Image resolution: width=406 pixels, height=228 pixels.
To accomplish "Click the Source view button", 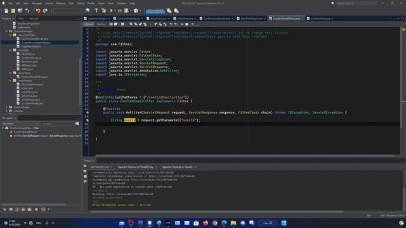I will click(89, 24).
